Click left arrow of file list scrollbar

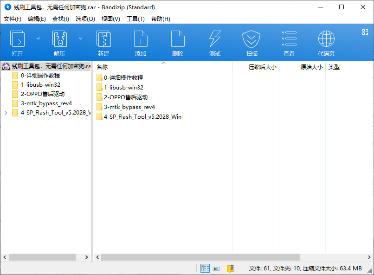click(97, 257)
